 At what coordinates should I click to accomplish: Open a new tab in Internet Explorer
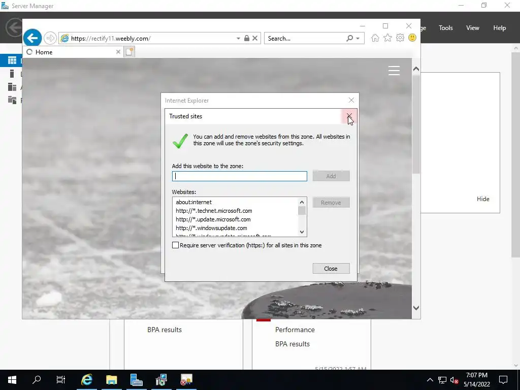pos(129,52)
